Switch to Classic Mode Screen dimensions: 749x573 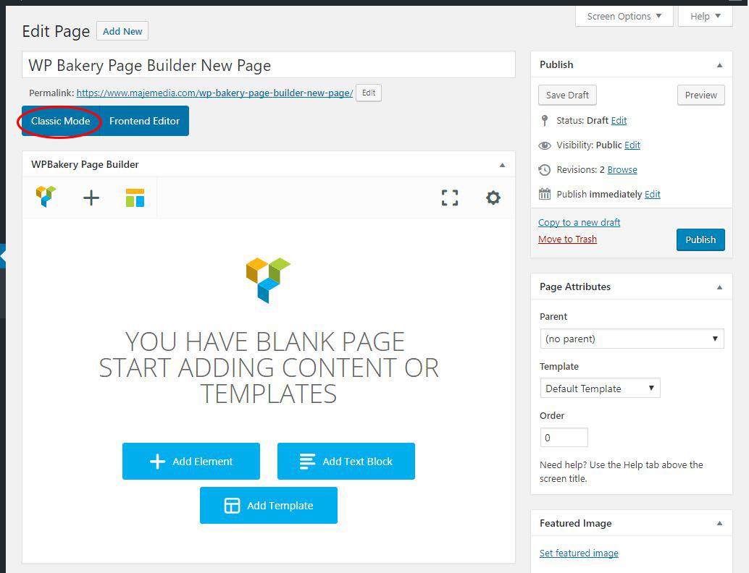(61, 122)
